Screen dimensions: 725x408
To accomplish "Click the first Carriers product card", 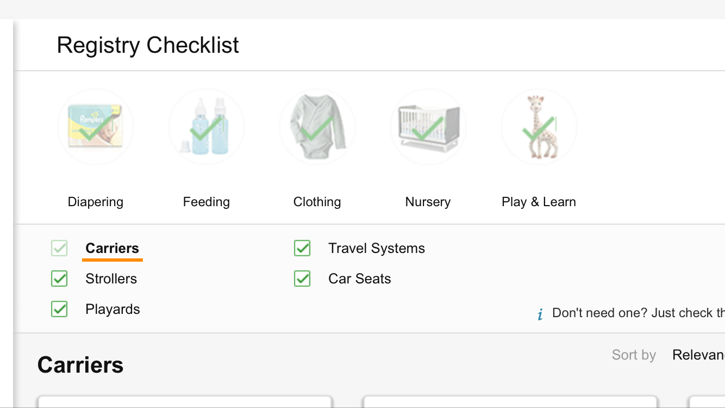I will click(x=185, y=402).
